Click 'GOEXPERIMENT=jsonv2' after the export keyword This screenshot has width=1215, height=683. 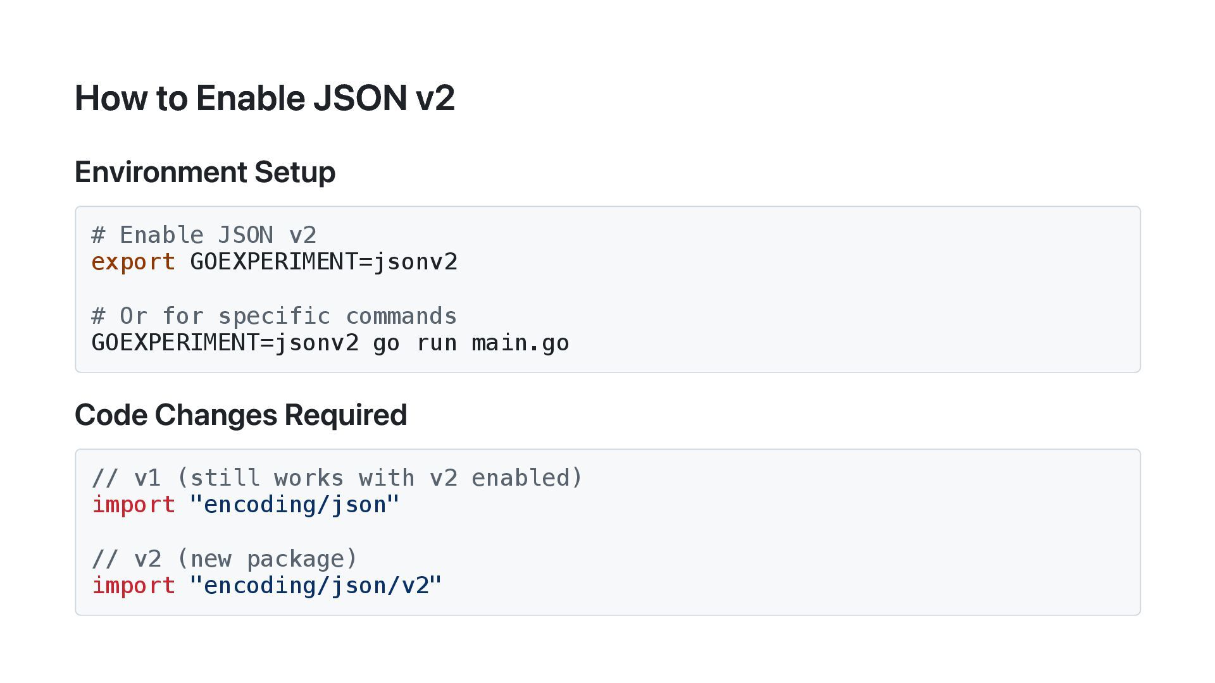click(x=323, y=262)
